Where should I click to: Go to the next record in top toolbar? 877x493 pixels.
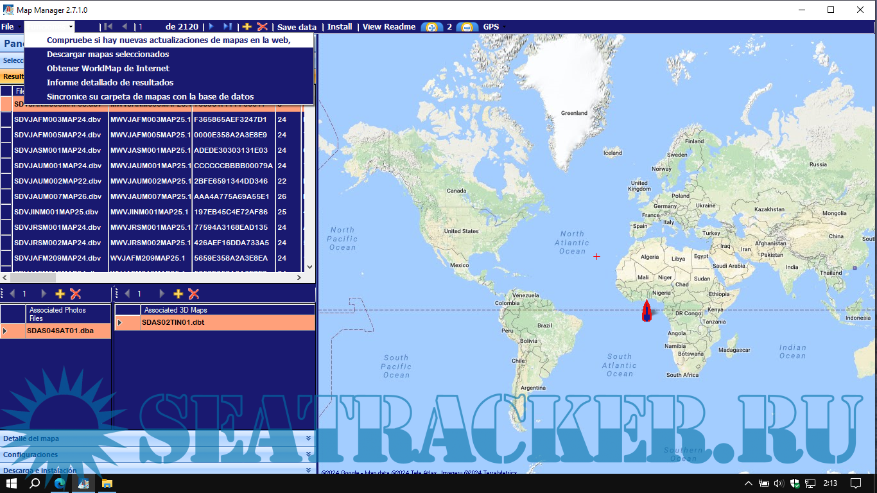click(x=211, y=27)
